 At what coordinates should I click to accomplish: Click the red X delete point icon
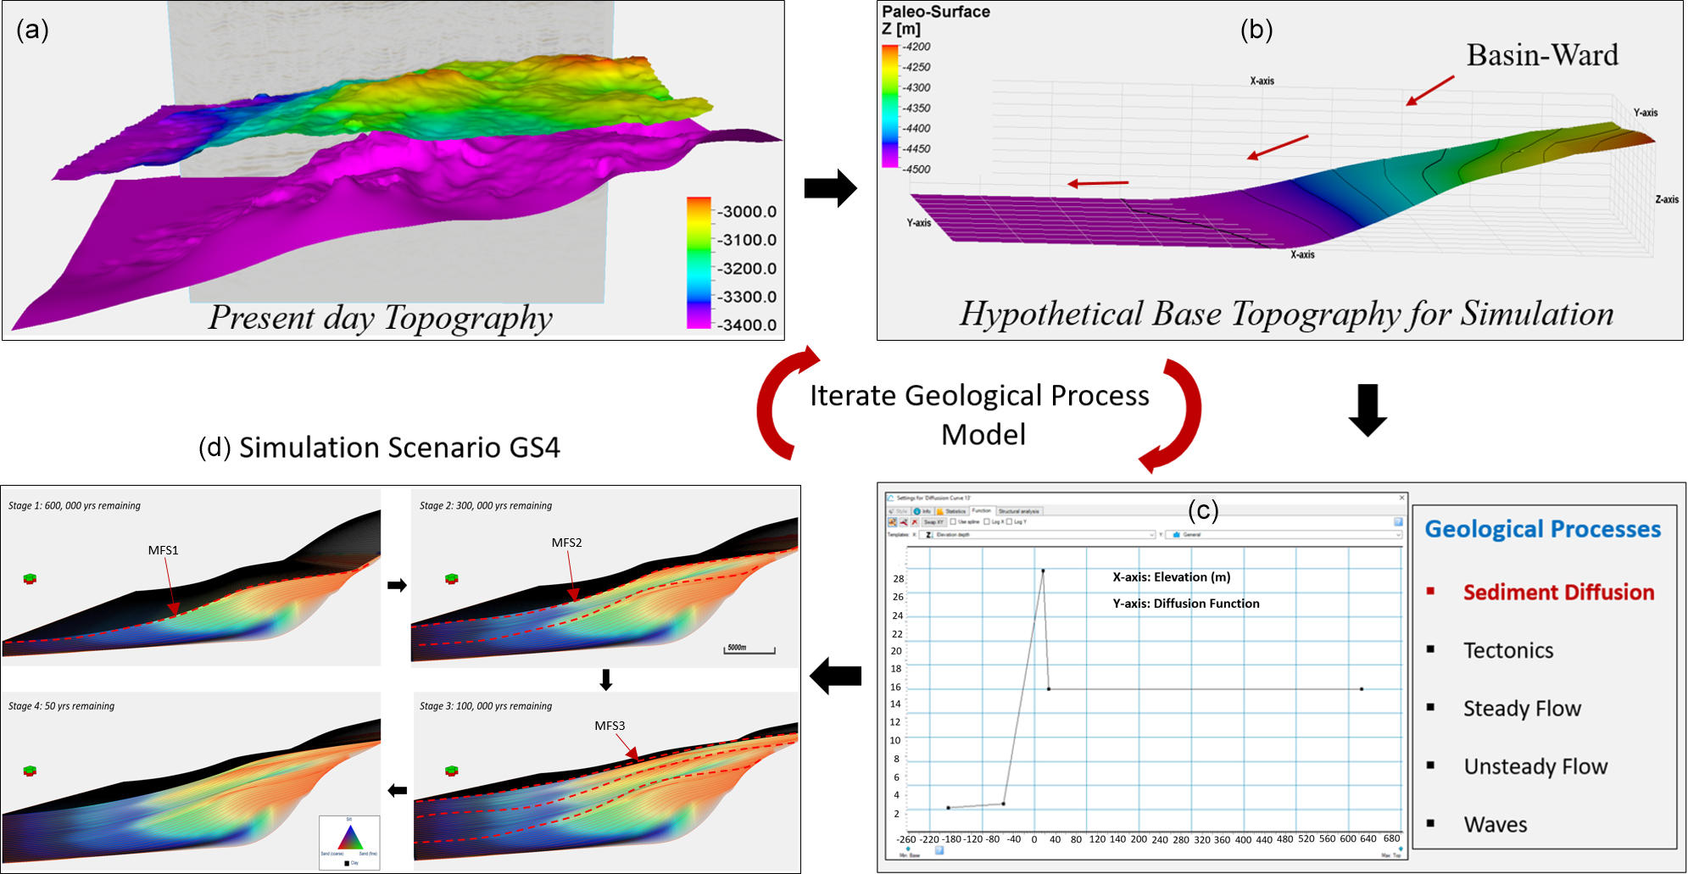(x=914, y=522)
